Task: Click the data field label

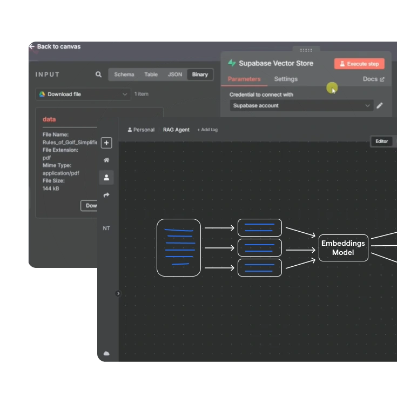Action: (49, 119)
